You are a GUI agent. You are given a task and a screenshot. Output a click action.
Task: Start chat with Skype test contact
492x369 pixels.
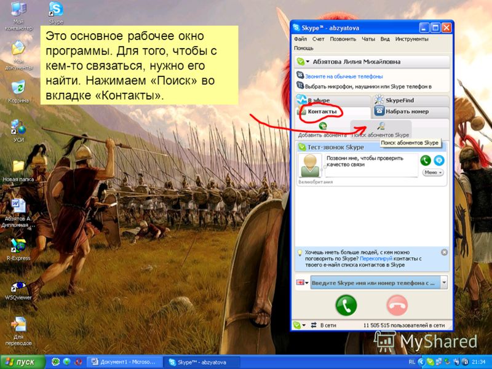[439, 161]
